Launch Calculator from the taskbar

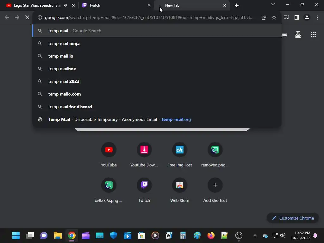pos(183,235)
